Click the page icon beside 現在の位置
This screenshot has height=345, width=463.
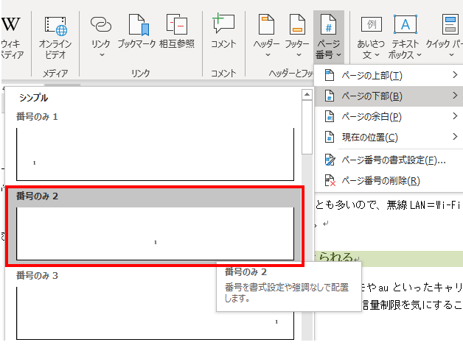(x=330, y=137)
